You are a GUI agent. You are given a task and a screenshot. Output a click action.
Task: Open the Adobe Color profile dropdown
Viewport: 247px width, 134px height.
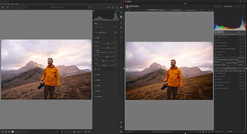tap(103, 33)
